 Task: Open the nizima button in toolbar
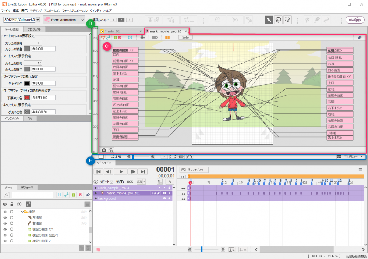pyautogui.click(x=355, y=20)
